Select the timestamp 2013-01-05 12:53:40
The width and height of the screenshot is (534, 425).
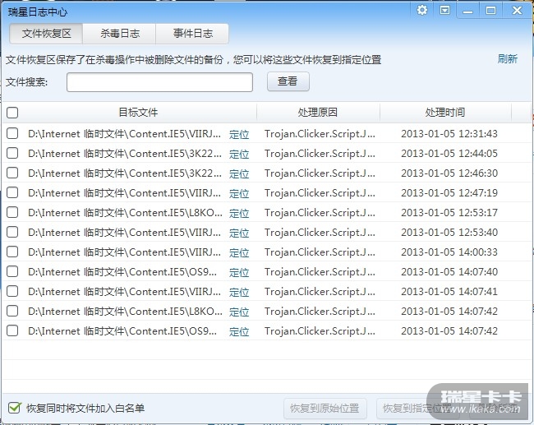pyautogui.click(x=449, y=233)
